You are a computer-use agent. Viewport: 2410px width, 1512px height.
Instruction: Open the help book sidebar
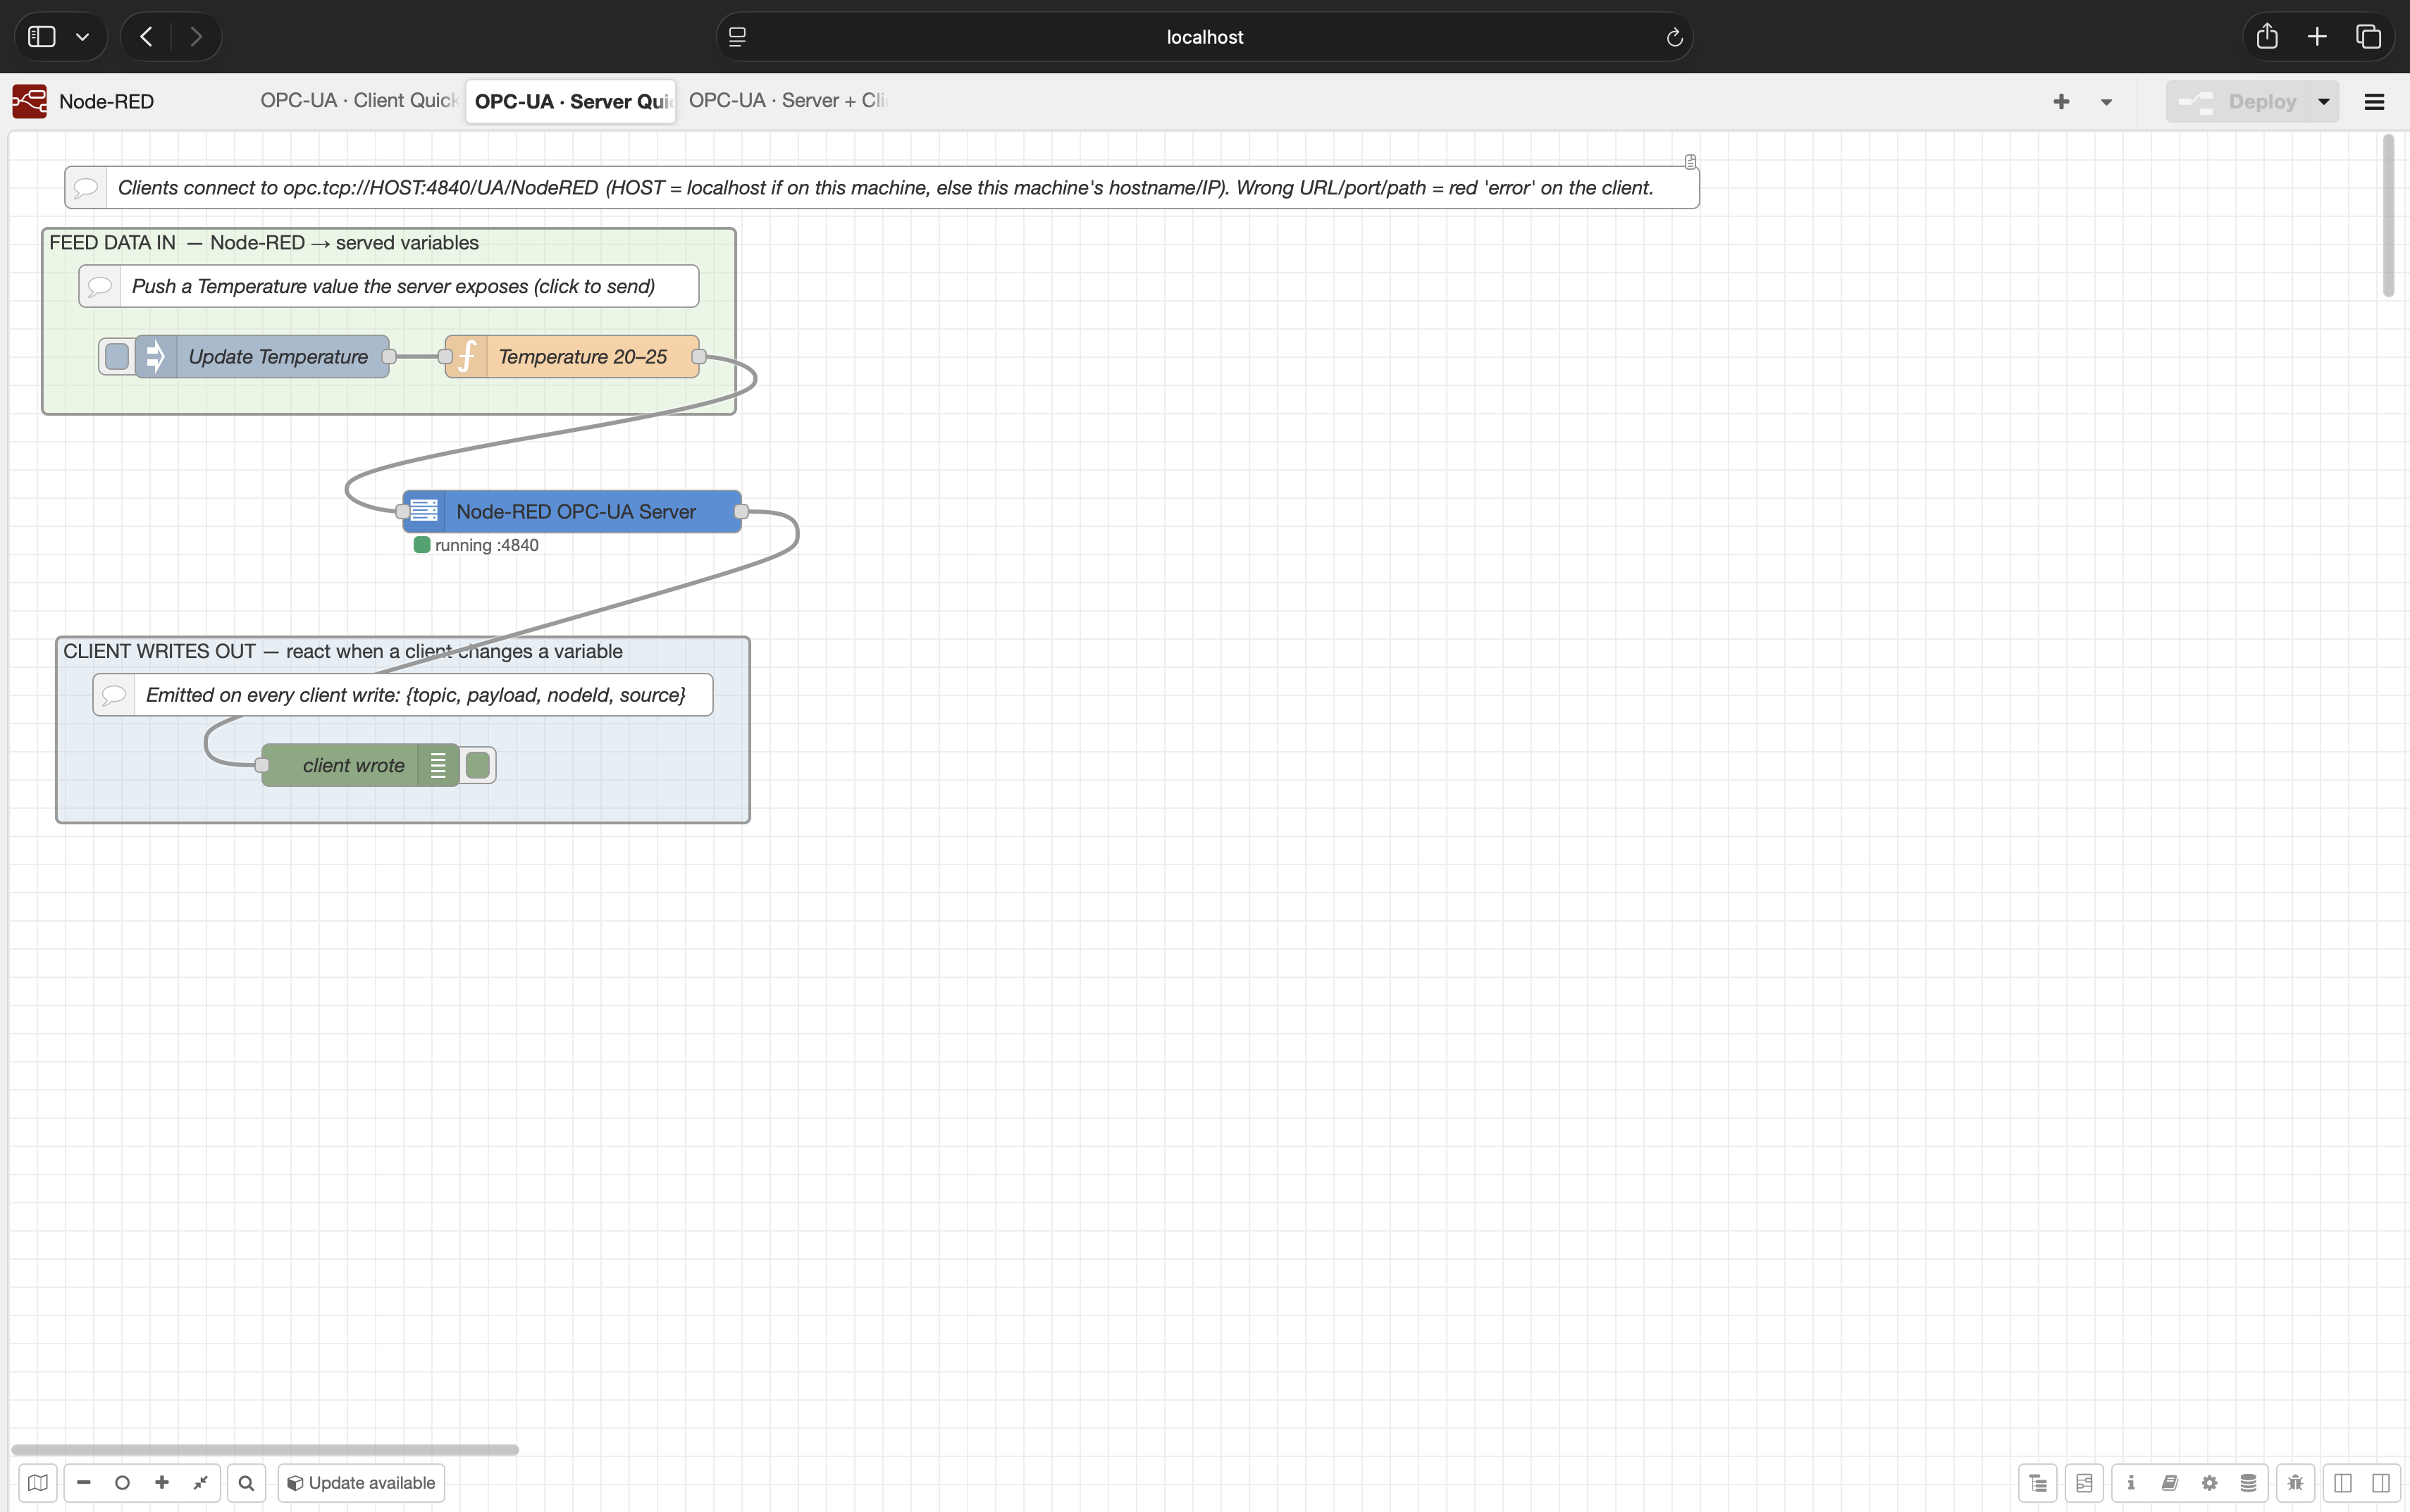[2170, 1482]
